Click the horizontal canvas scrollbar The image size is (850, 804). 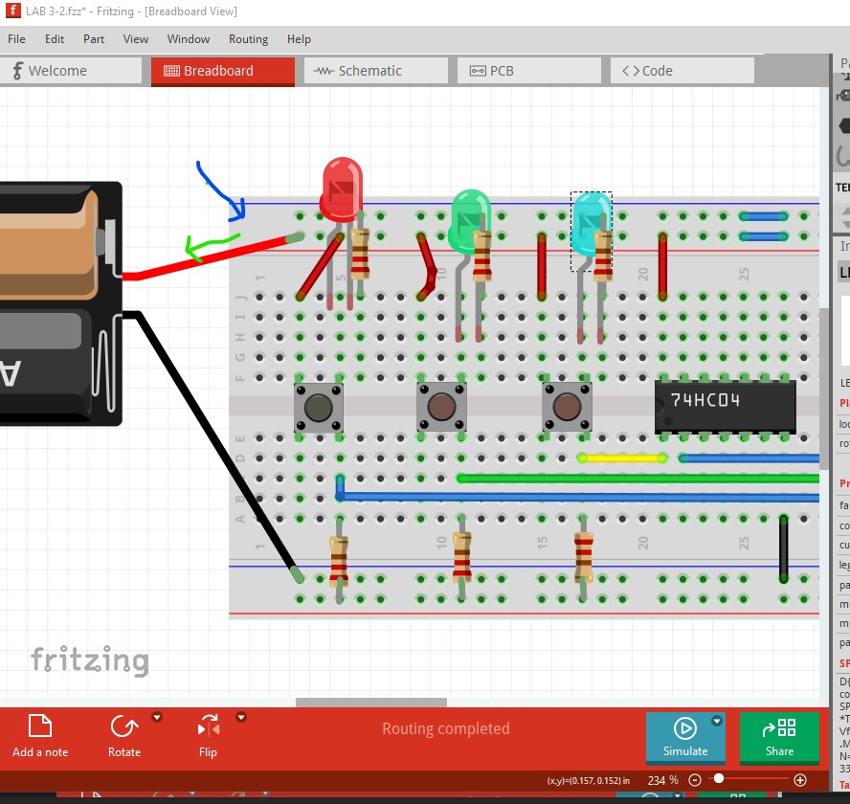click(370, 703)
